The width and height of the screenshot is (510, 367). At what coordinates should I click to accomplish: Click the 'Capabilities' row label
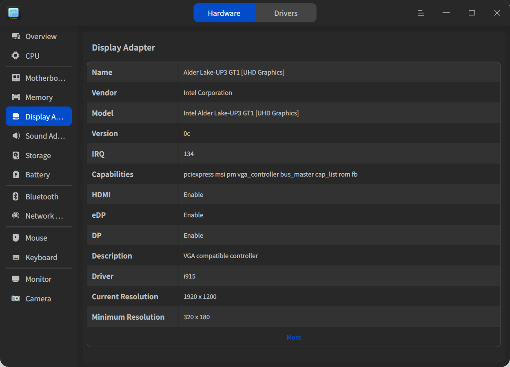click(113, 174)
